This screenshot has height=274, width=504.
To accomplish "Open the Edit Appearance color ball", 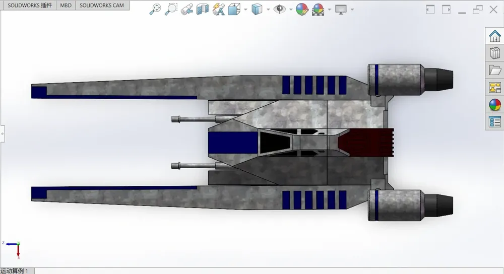I will pos(302,9).
